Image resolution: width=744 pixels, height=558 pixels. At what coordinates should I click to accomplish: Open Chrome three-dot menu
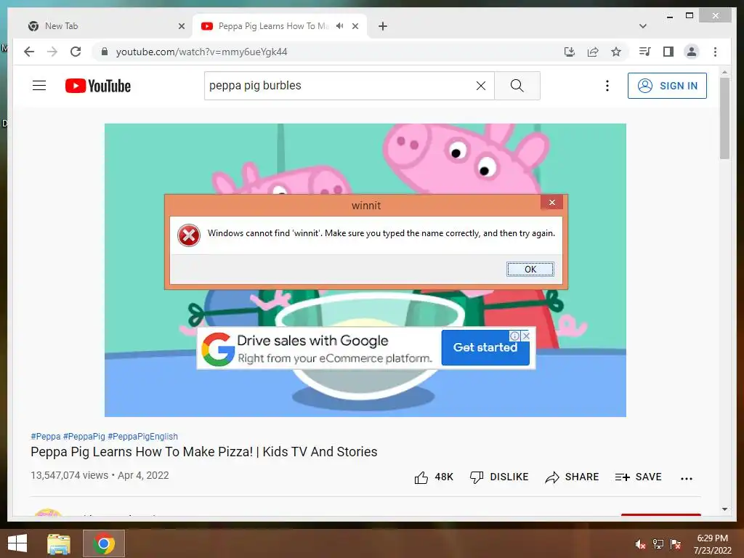tap(715, 52)
